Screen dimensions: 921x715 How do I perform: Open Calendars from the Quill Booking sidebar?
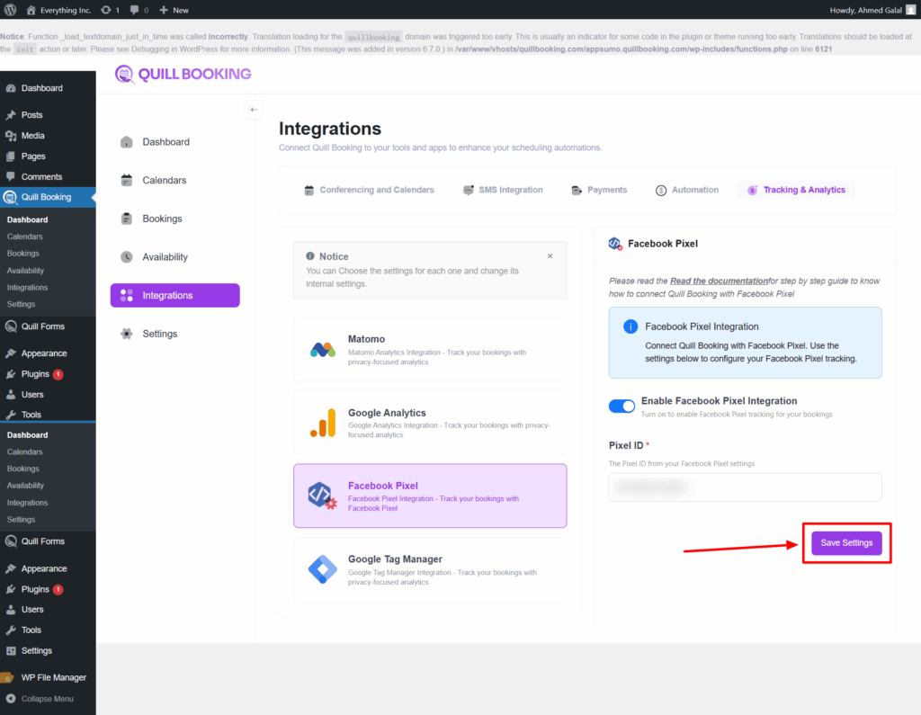(164, 180)
